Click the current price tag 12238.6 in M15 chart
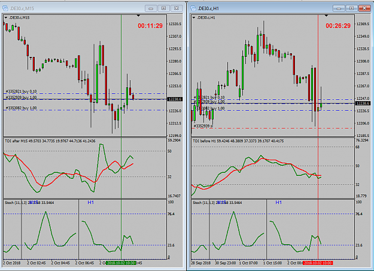The width and height of the screenshot is (374, 271). [175, 99]
